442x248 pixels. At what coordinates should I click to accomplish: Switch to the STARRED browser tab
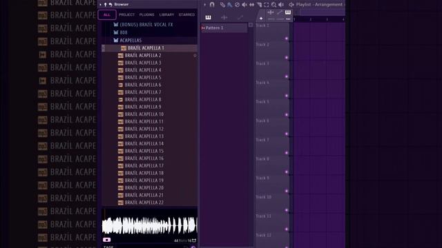(x=186, y=14)
